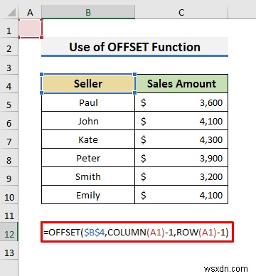
Task: Click the cell containing Kate
Action: 88,139
